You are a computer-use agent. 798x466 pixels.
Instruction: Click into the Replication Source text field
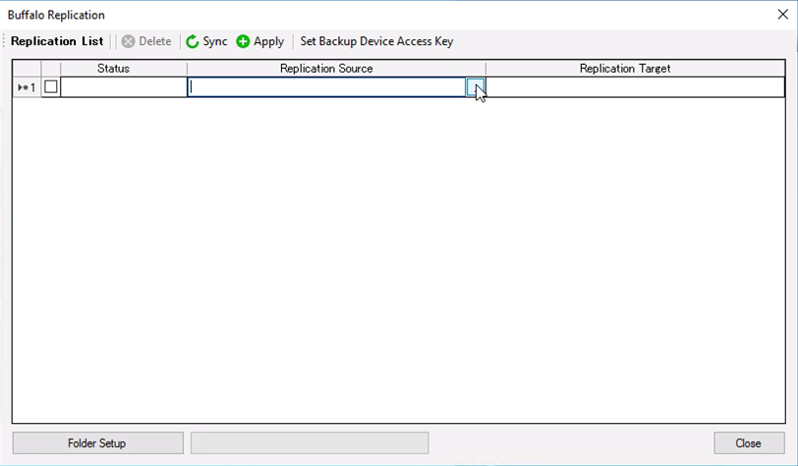[x=324, y=87]
